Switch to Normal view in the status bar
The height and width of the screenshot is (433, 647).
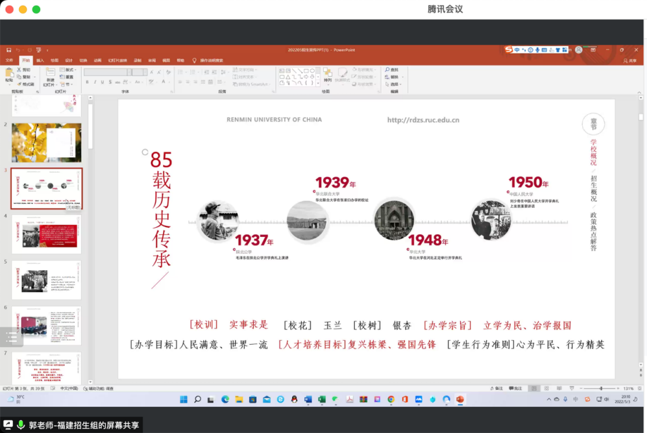534,388
